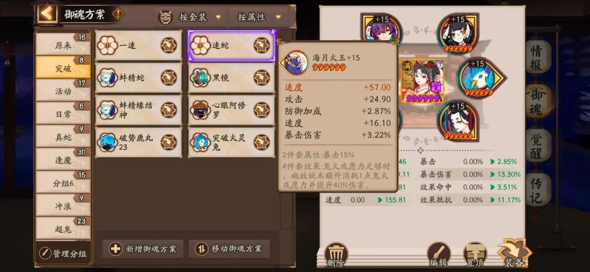
Task: Tap the 装备 equip icon at bottom right
Action: (514, 254)
